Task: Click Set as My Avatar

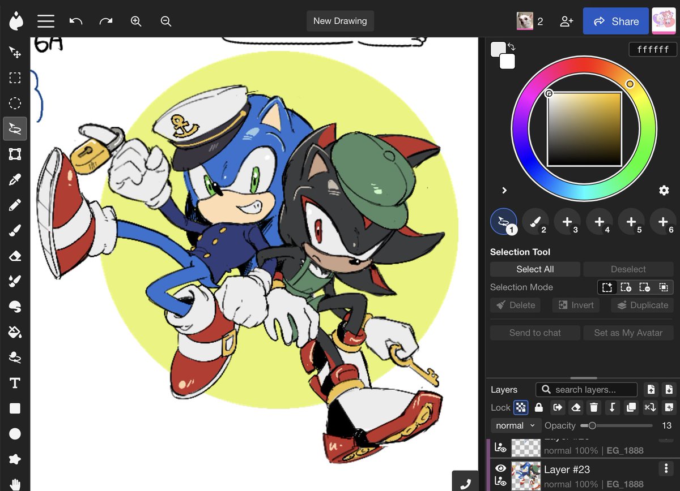Action: [628, 333]
